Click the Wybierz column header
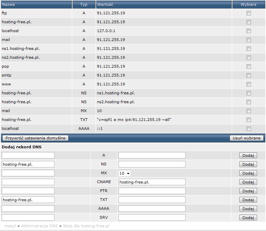Screen dimensions: 266x231 (x=249, y=4)
